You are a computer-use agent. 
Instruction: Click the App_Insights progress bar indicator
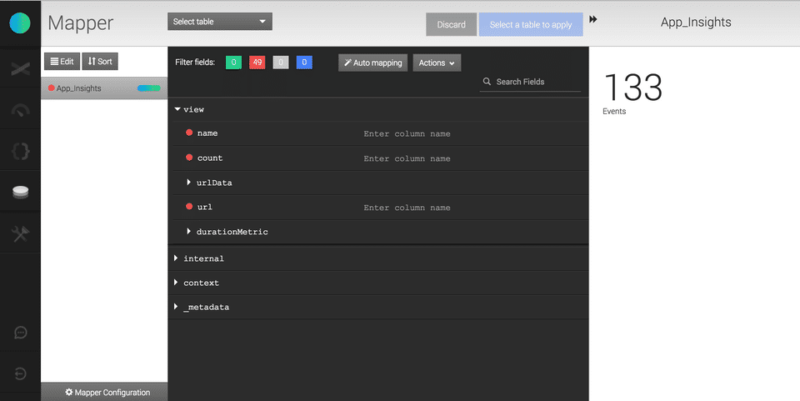[x=149, y=88]
